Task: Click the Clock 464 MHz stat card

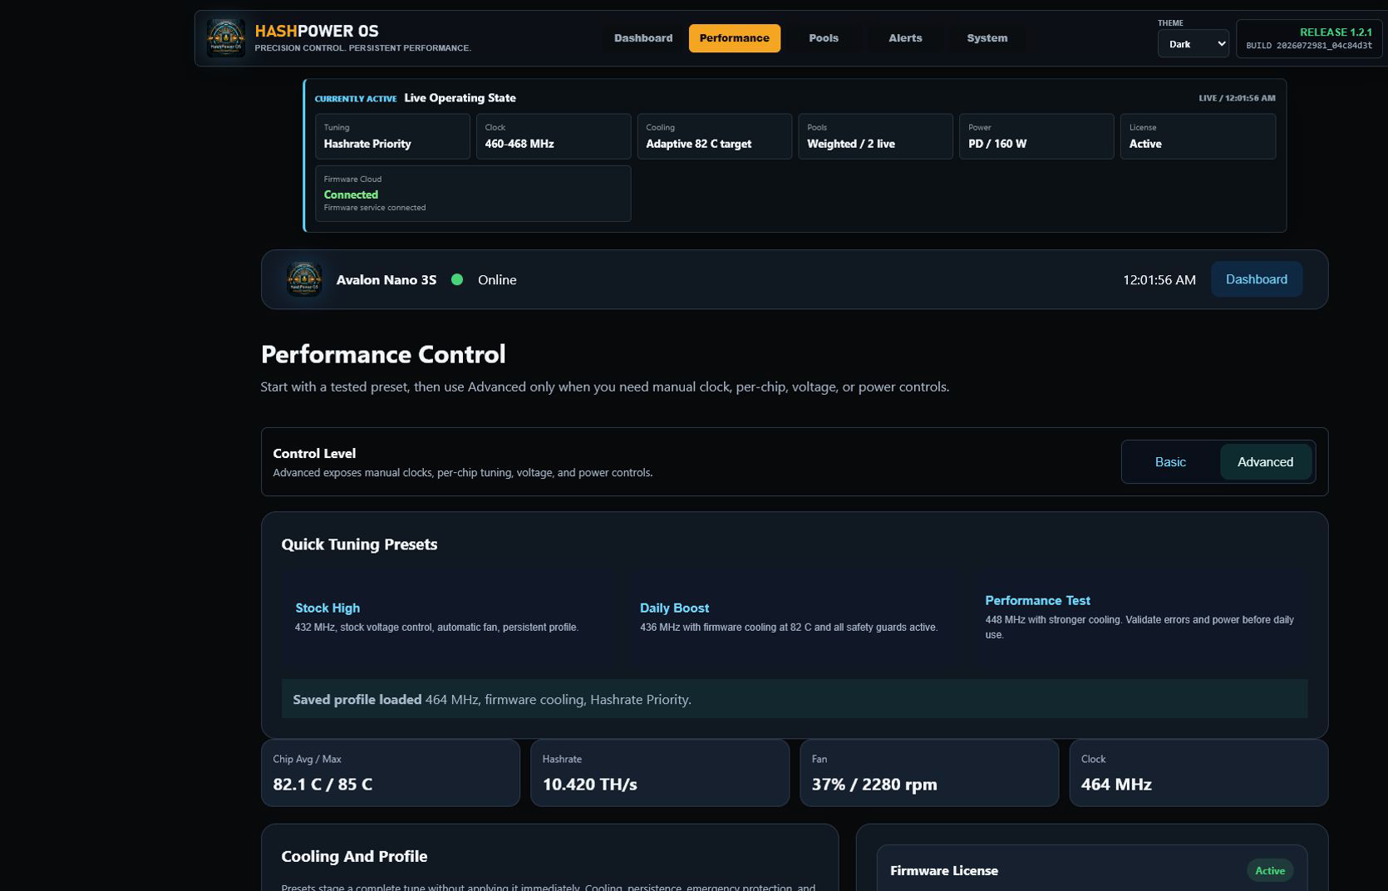Action: (x=1199, y=773)
